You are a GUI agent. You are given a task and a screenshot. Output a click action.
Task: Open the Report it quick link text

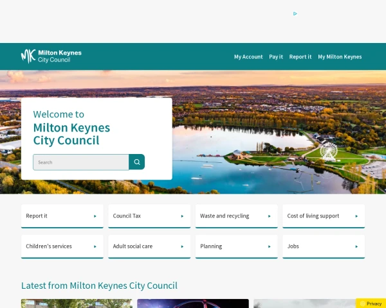point(37,216)
